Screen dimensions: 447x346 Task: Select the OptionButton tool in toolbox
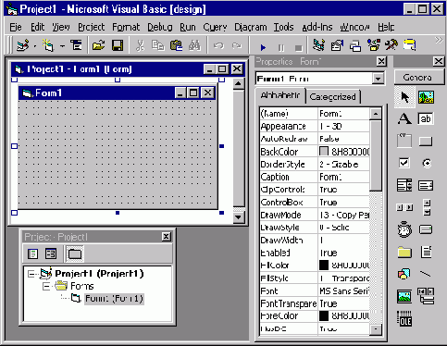click(427, 163)
